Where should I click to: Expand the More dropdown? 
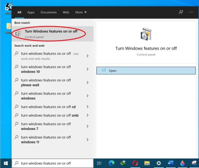pyautogui.click(x=81, y=12)
